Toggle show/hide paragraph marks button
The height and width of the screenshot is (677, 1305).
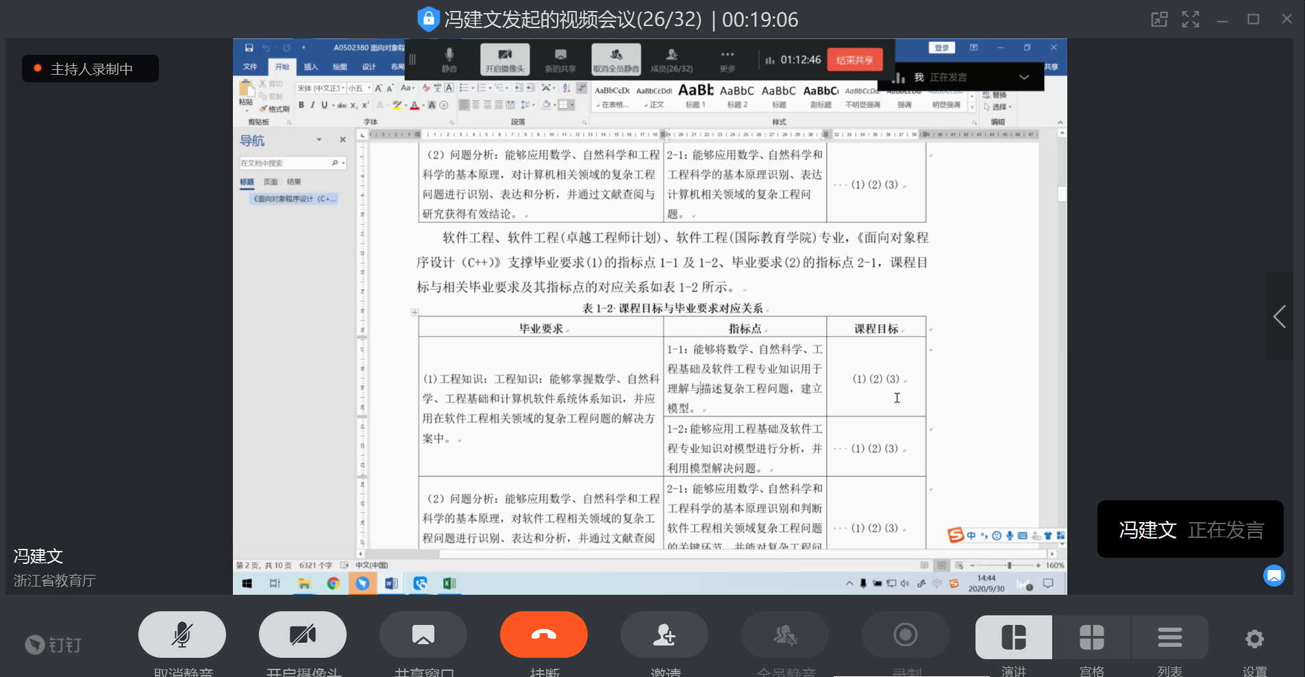click(582, 88)
